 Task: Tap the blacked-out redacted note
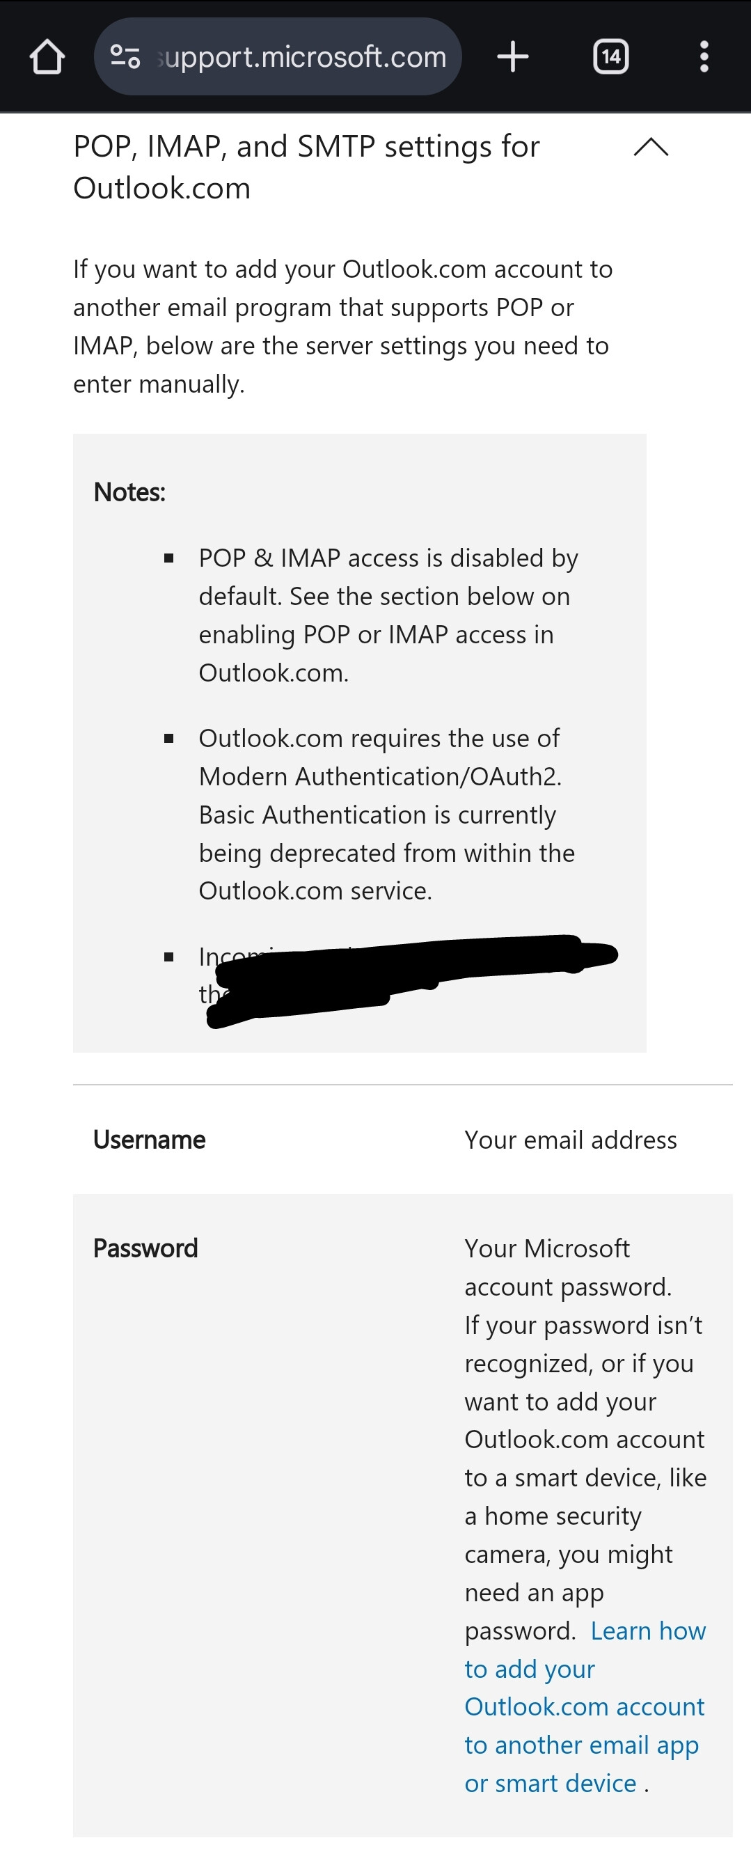tap(410, 975)
